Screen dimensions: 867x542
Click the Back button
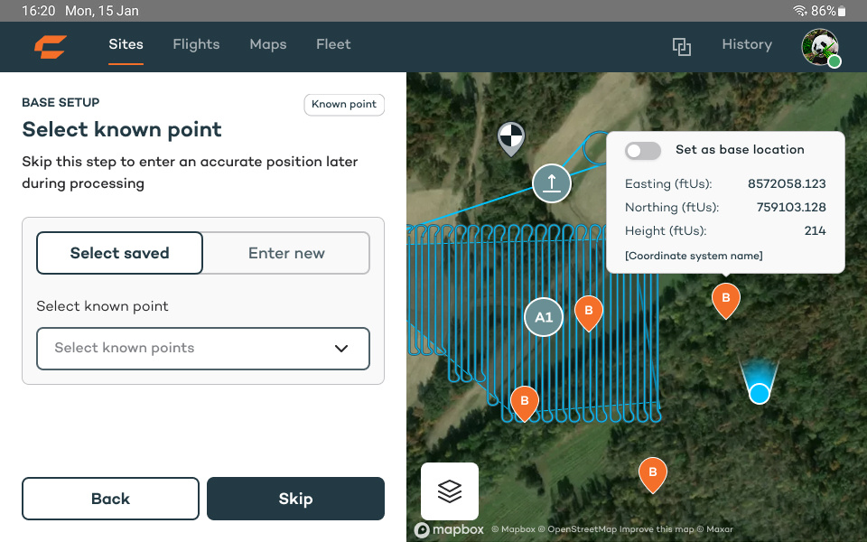(x=110, y=499)
